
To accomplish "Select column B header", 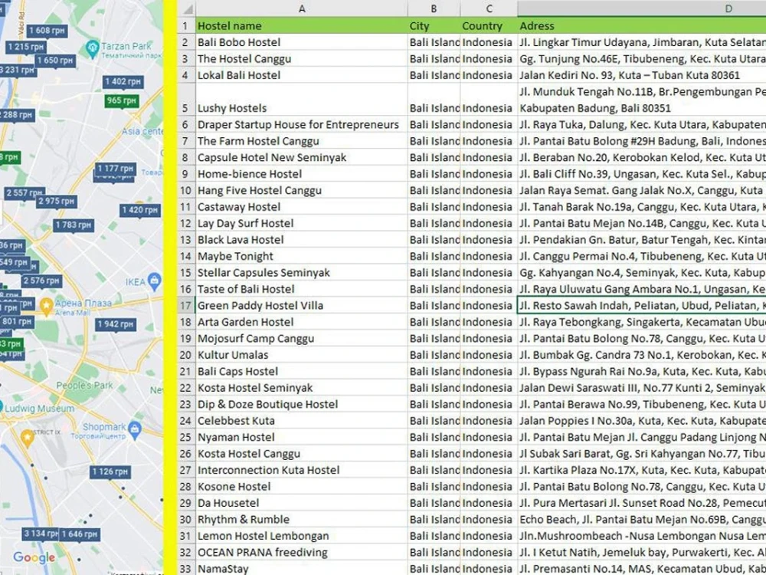I will [x=434, y=8].
